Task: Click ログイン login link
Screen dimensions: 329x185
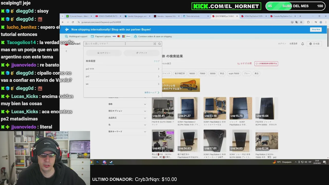Action: [282, 44]
